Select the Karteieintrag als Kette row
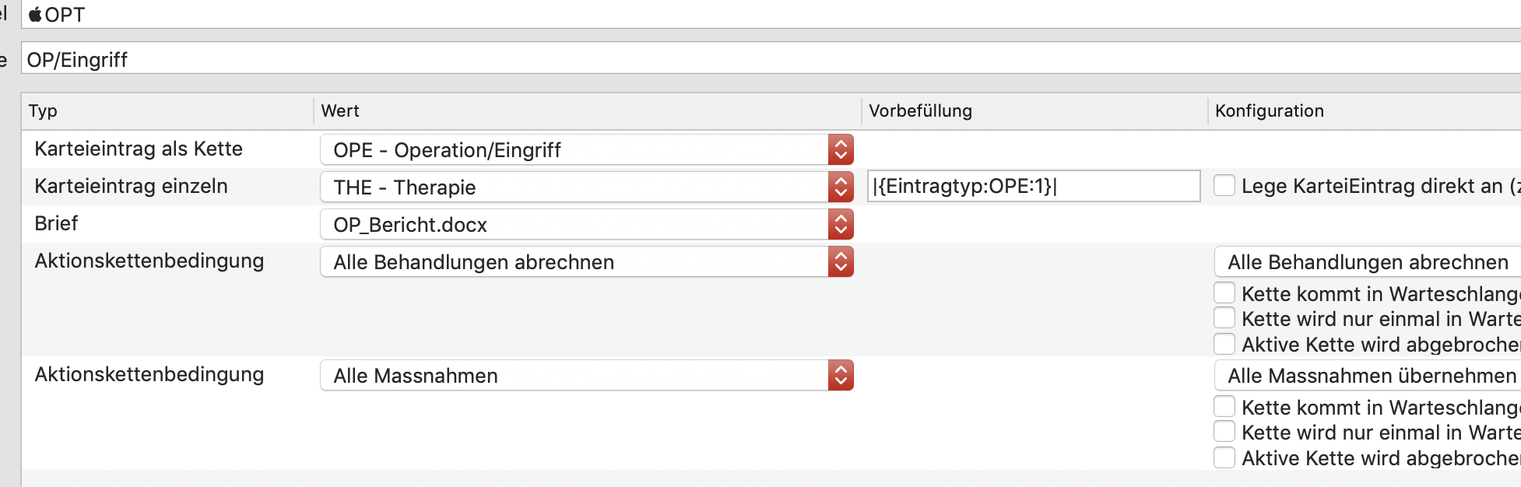Viewport: 1521px width, 487px height. (771, 149)
